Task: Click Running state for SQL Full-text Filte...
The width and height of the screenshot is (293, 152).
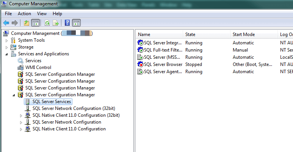Action: pos(194,50)
